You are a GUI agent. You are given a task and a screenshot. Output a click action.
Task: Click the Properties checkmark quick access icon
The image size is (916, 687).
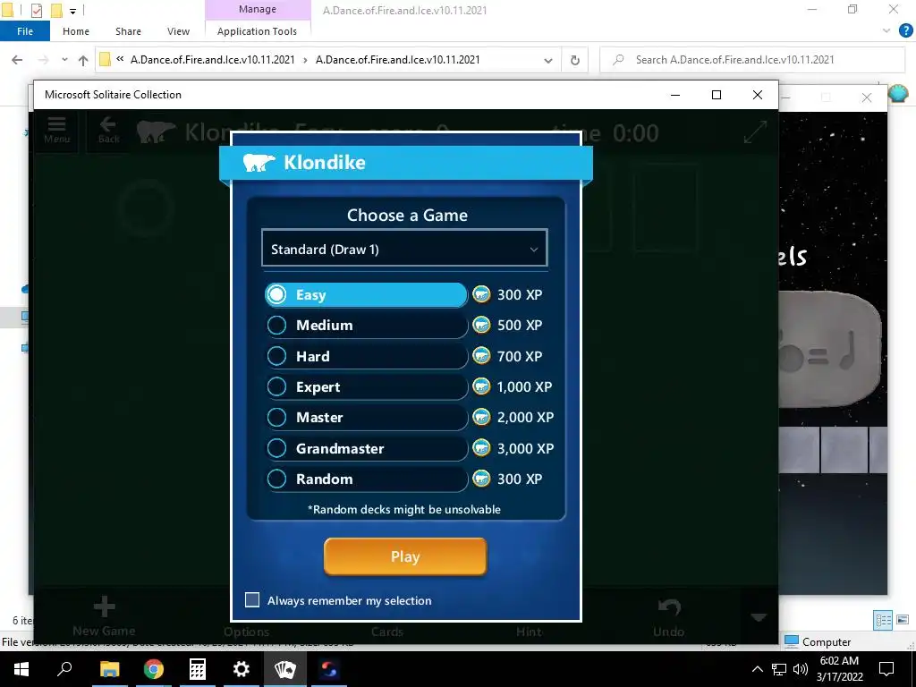click(36, 10)
